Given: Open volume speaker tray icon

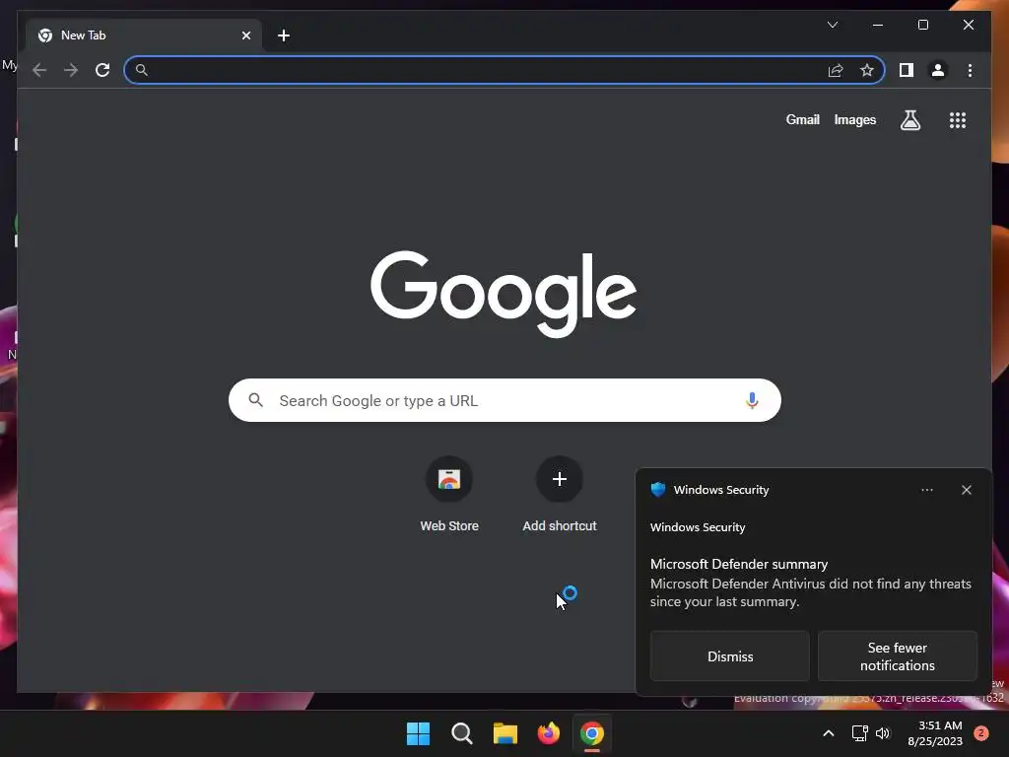Looking at the screenshot, I should tap(882, 733).
